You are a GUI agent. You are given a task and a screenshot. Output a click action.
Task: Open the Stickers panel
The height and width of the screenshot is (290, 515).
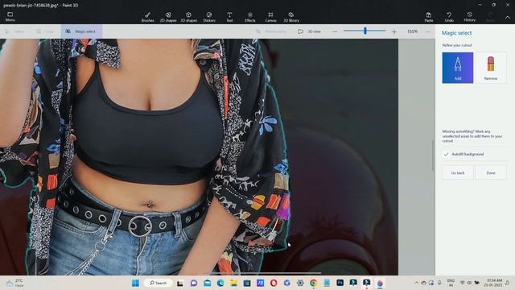[x=209, y=17]
